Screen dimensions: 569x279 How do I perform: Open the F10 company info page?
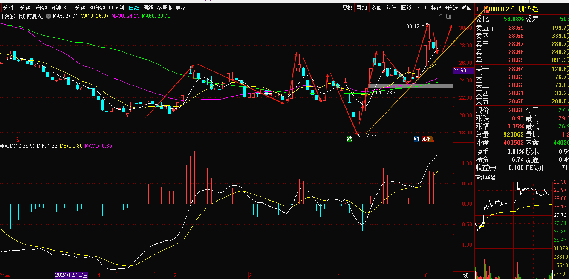(x=422, y=8)
